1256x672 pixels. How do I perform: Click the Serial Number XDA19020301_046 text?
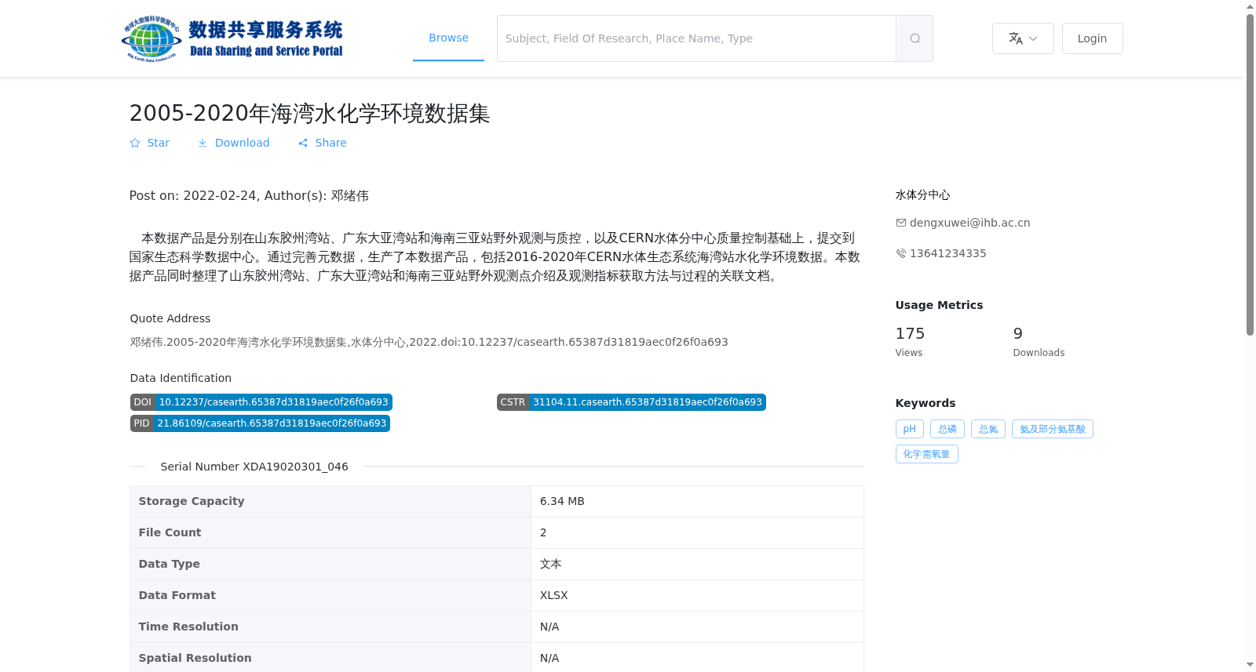pyautogui.click(x=254, y=467)
